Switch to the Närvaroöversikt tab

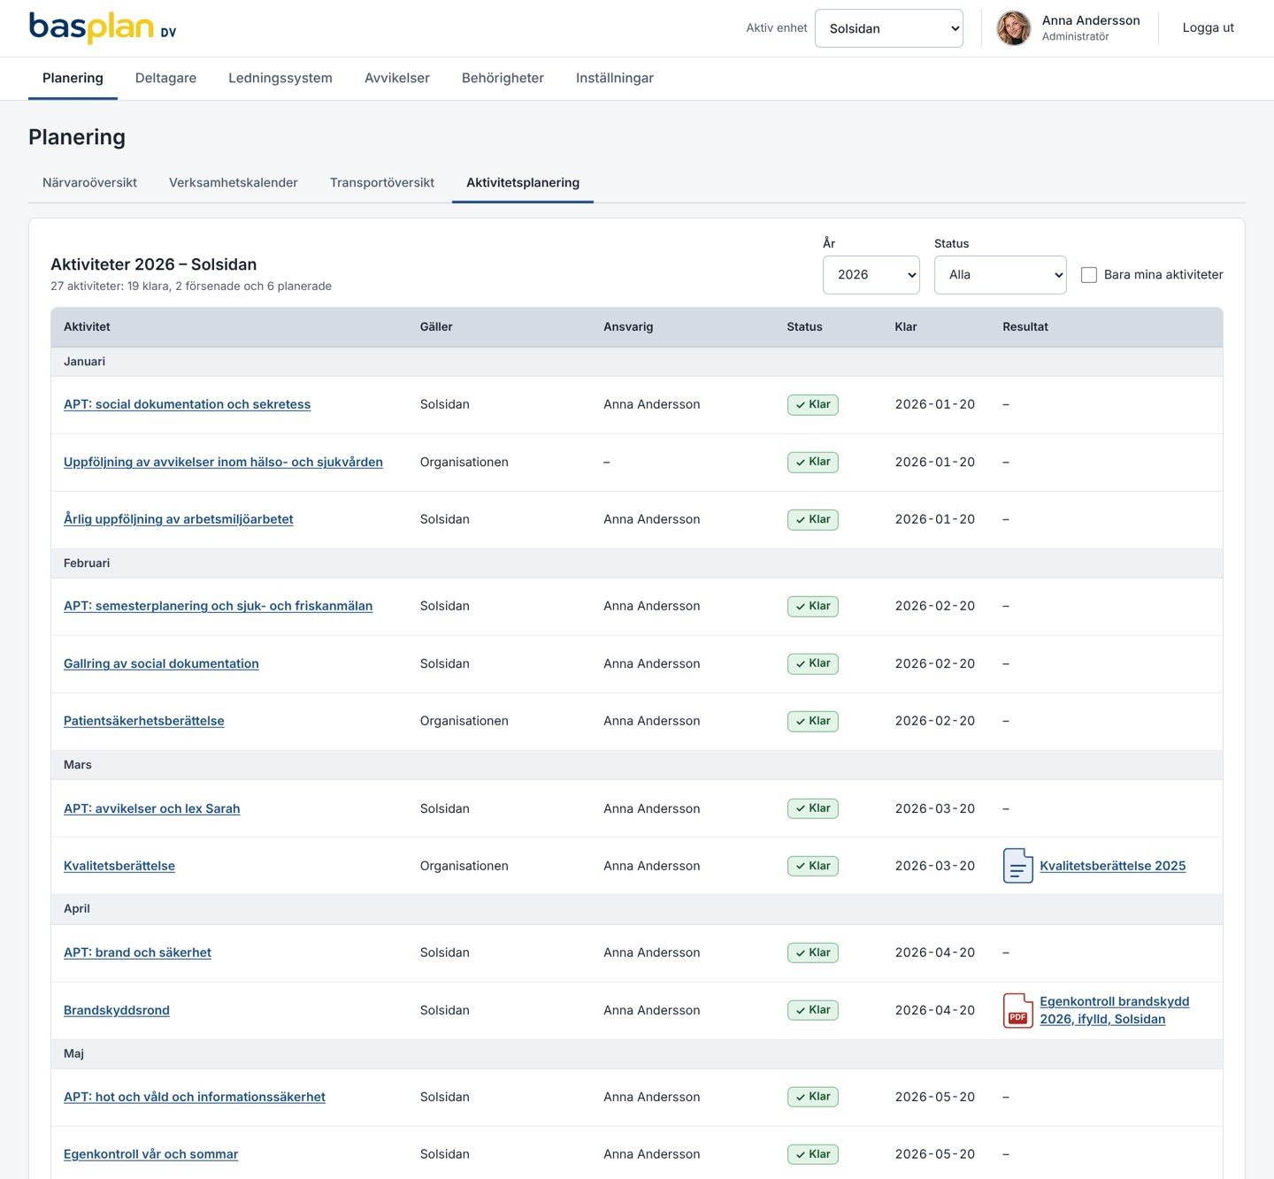point(89,182)
